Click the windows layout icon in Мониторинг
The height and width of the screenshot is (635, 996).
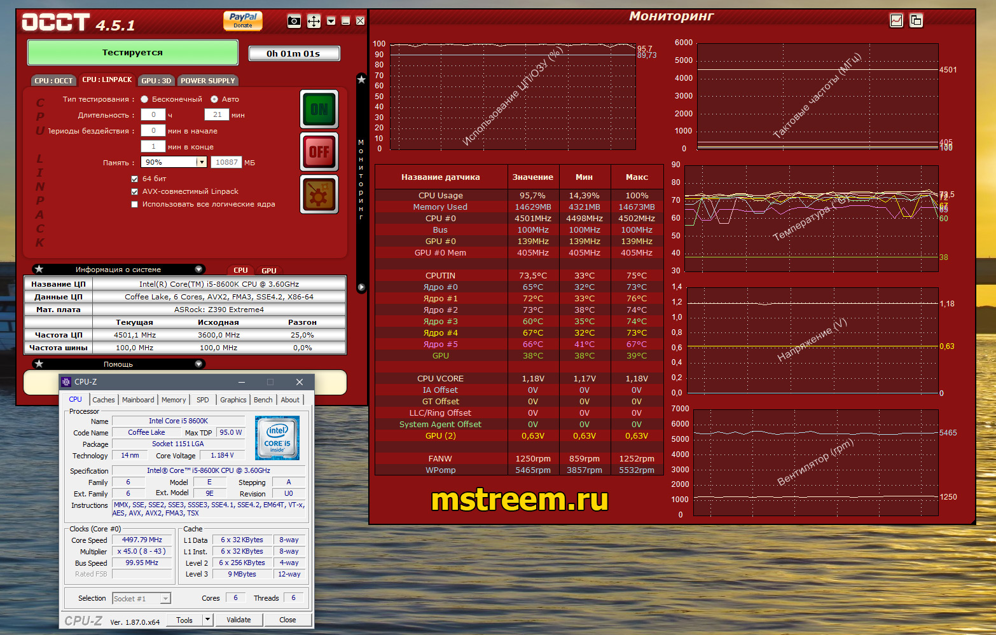[x=916, y=20]
